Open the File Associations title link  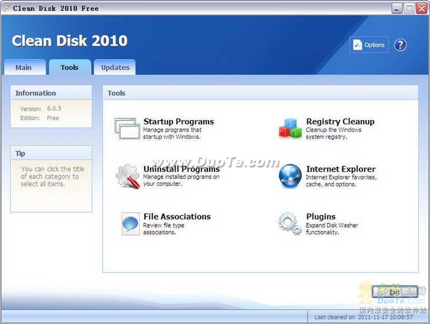177,216
